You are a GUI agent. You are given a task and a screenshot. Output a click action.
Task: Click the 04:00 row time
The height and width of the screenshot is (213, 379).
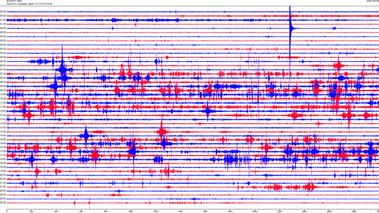coord(3,45)
